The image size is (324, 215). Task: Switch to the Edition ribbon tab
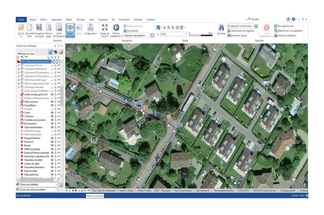[x=43, y=20]
